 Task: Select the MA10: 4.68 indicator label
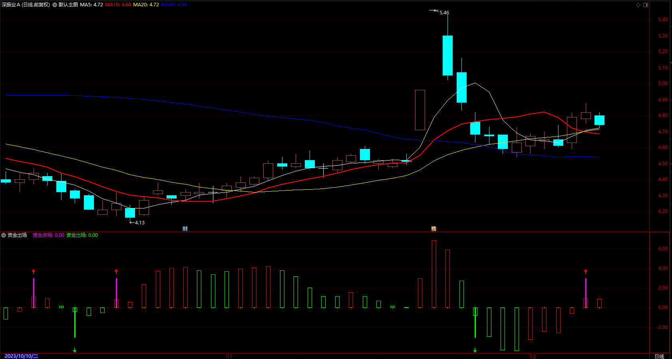[118, 5]
